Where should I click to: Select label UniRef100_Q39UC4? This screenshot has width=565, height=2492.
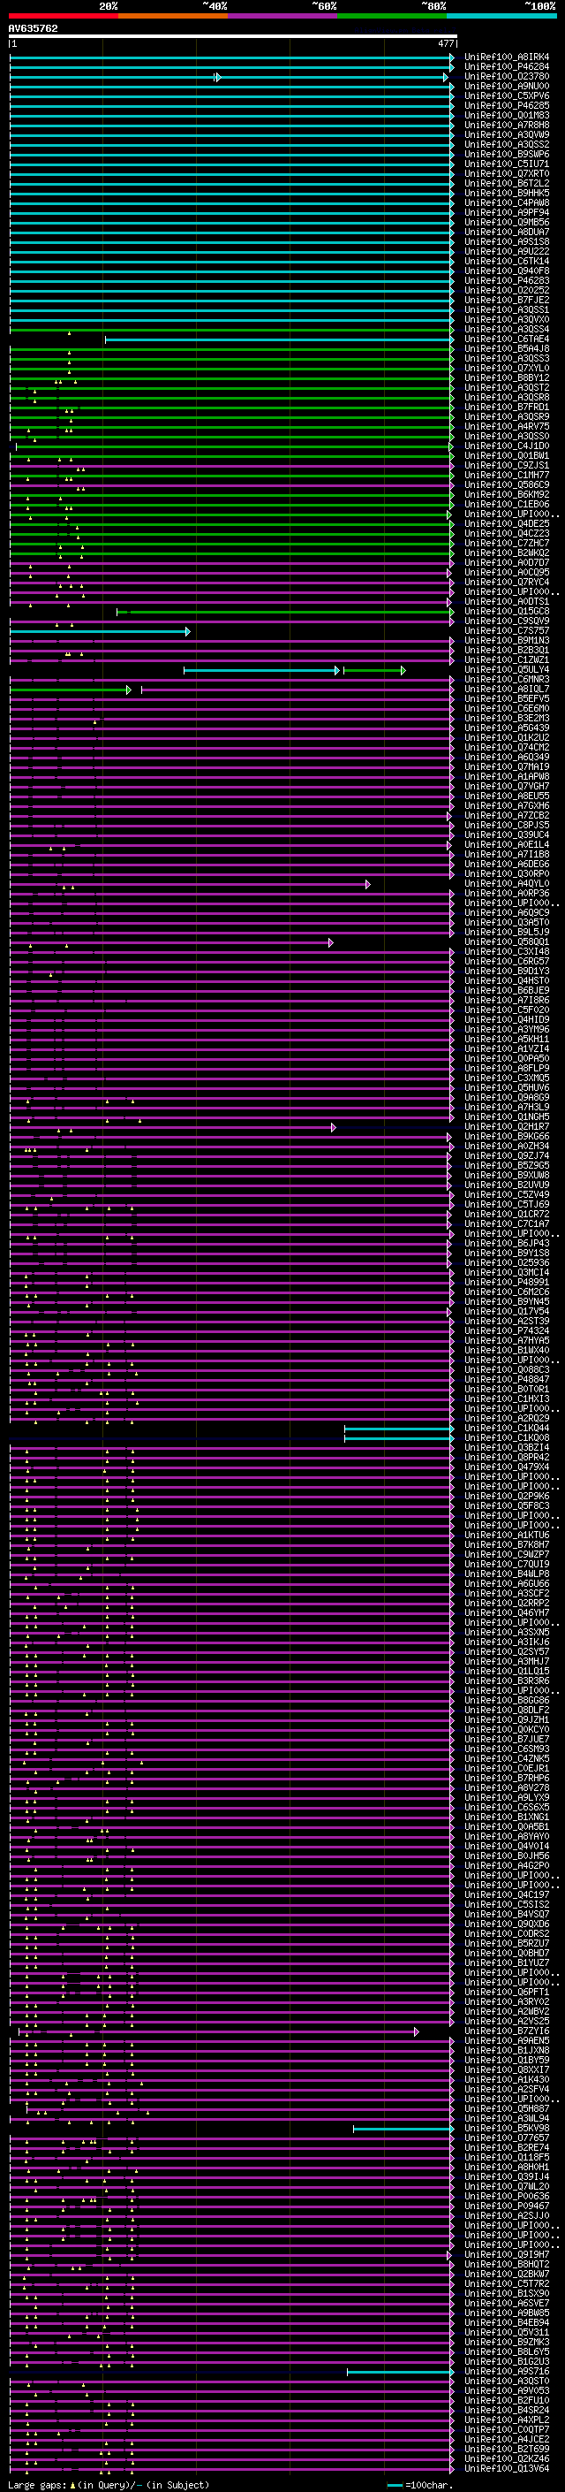(x=507, y=834)
